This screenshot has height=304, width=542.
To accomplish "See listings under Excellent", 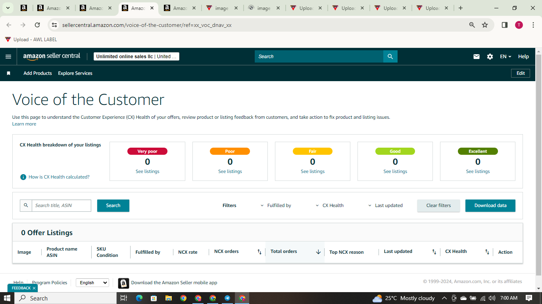I will 478,171.
